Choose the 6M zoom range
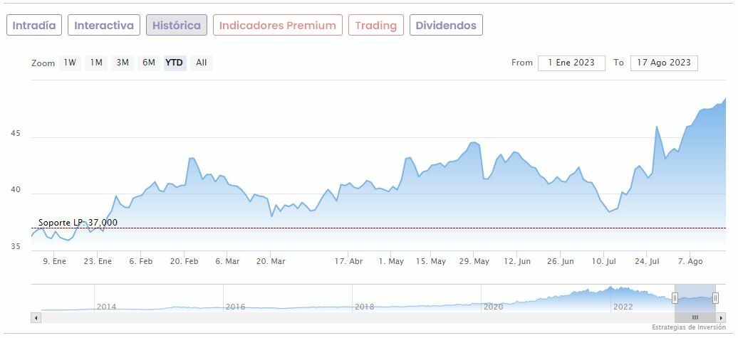This screenshot has height=338, width=738. [x=148, y=63]
